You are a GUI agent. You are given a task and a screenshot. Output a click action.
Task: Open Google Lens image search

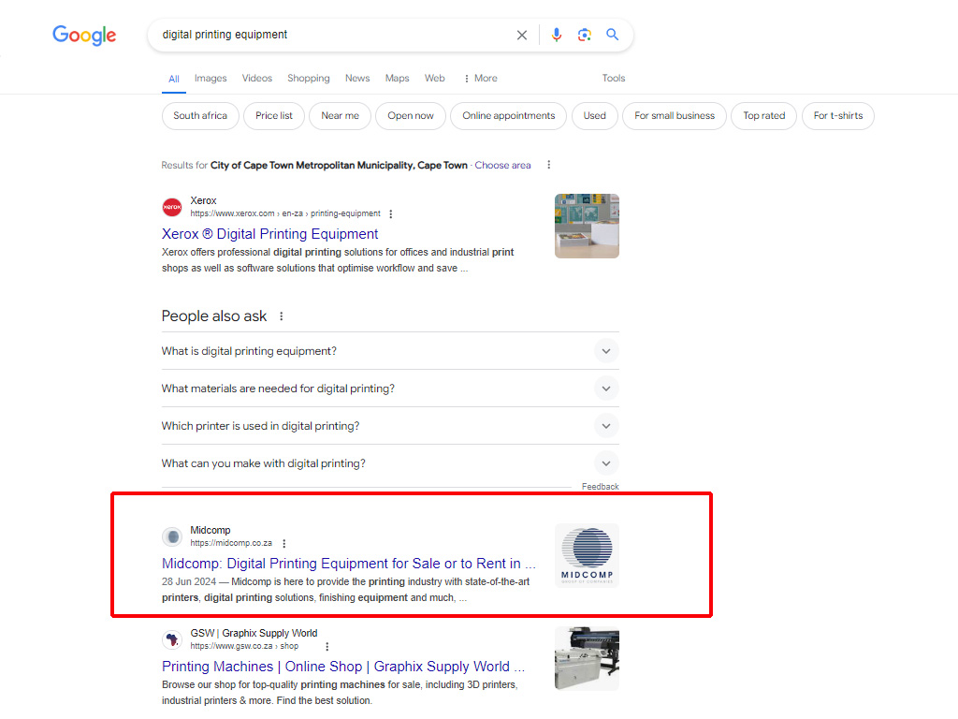(585, 35)
